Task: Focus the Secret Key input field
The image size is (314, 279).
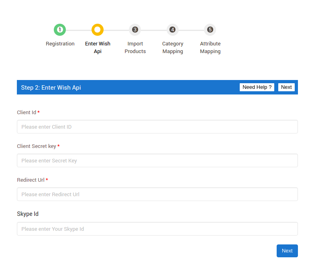Action: (x=157, y=160)
